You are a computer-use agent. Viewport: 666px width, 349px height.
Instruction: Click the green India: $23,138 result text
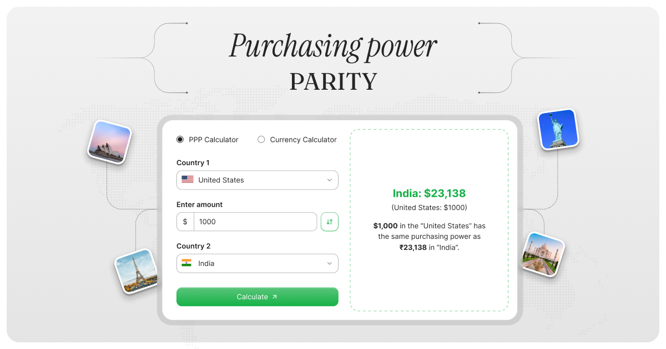point(428,193)
